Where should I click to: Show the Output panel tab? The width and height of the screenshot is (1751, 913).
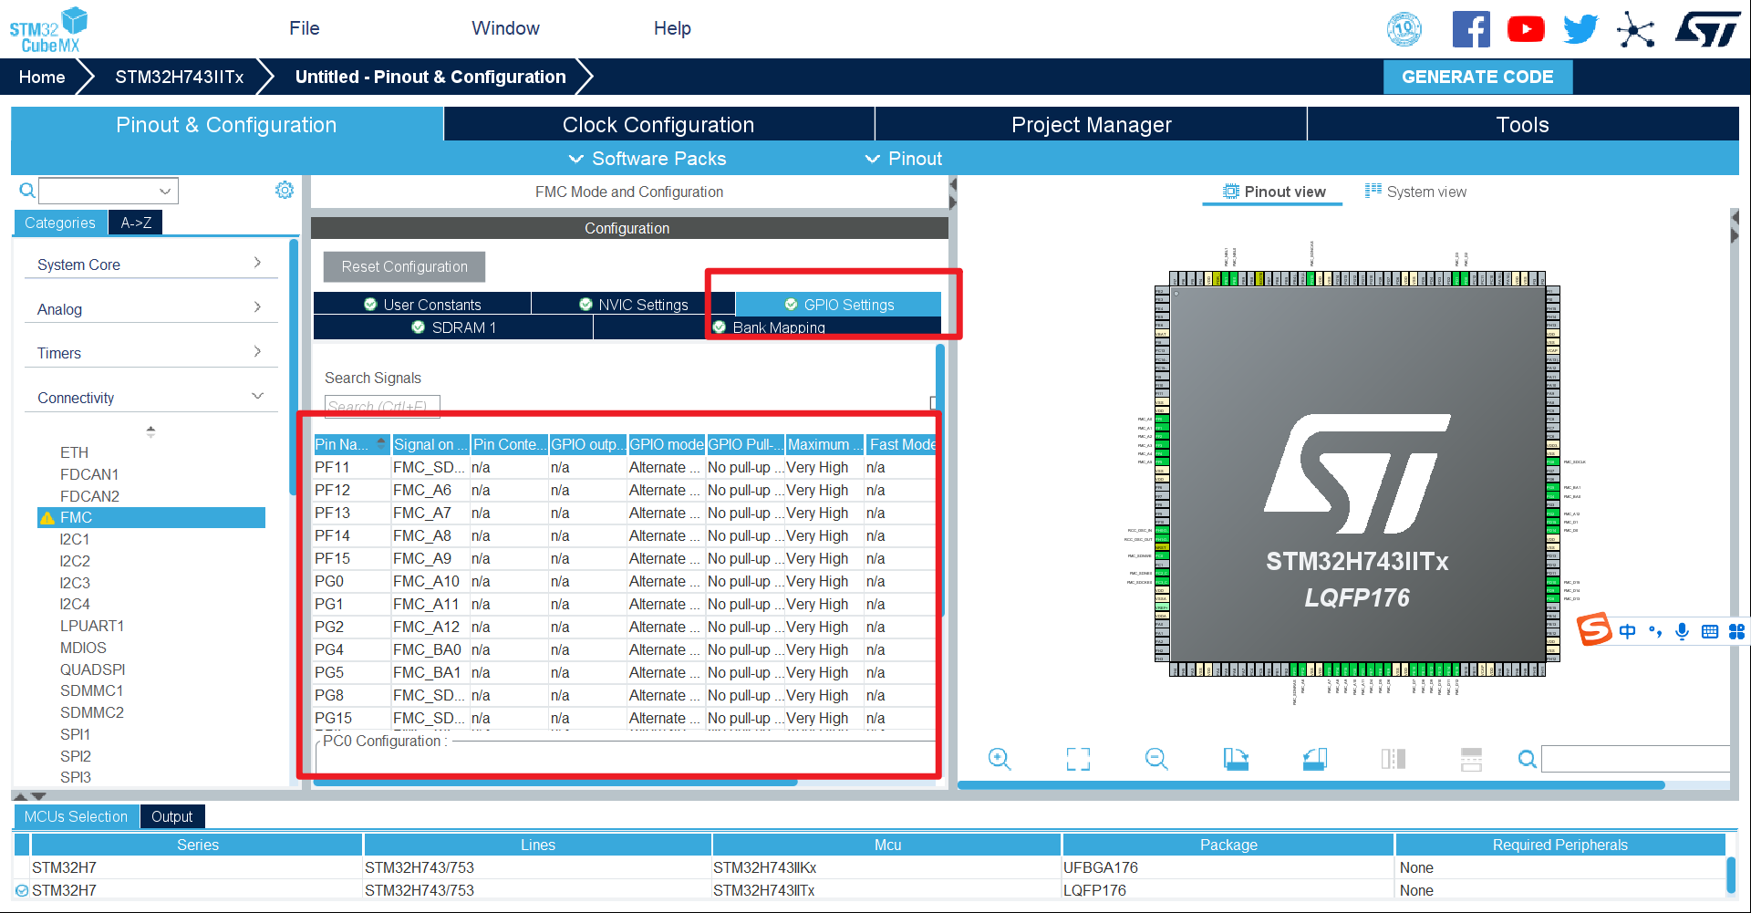pos(171,816)
